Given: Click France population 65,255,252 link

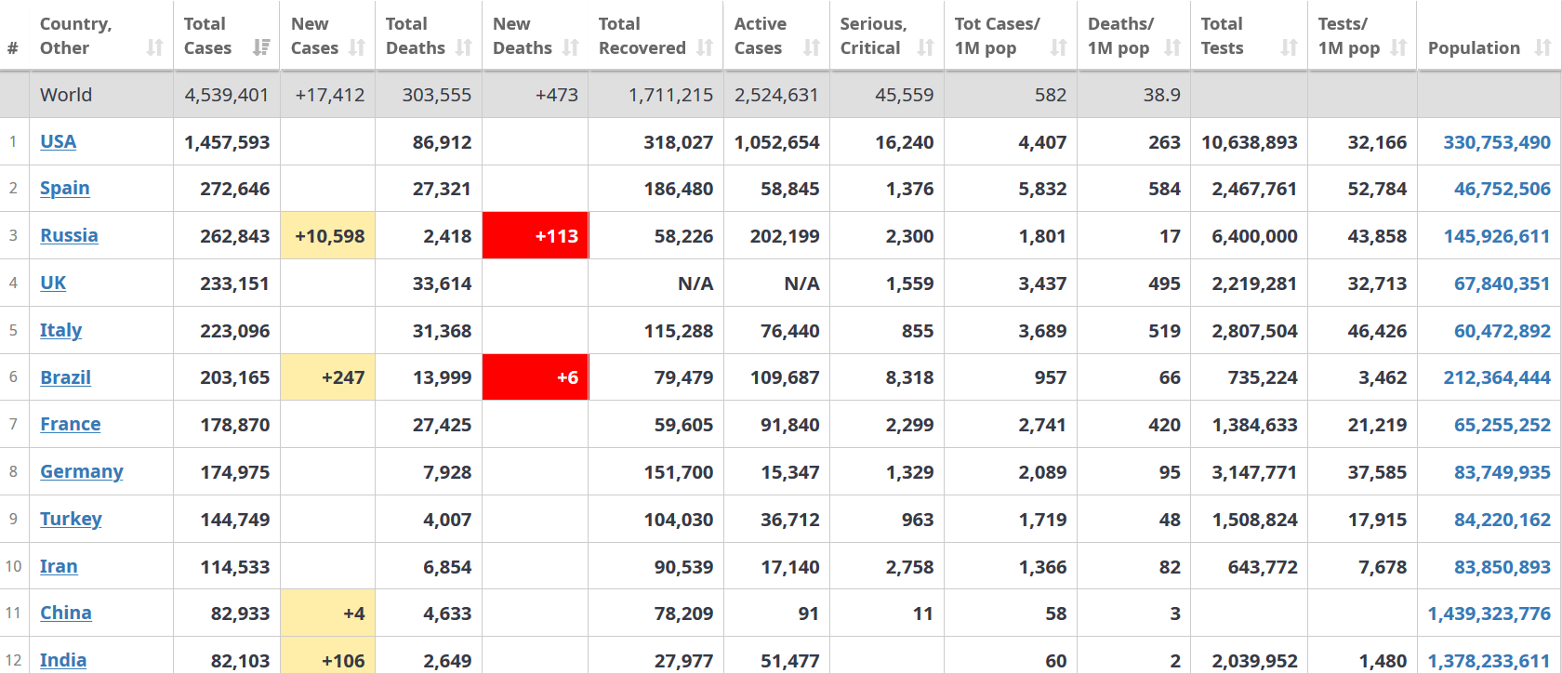Looking at the screenshot, I should coord(1502,425).
